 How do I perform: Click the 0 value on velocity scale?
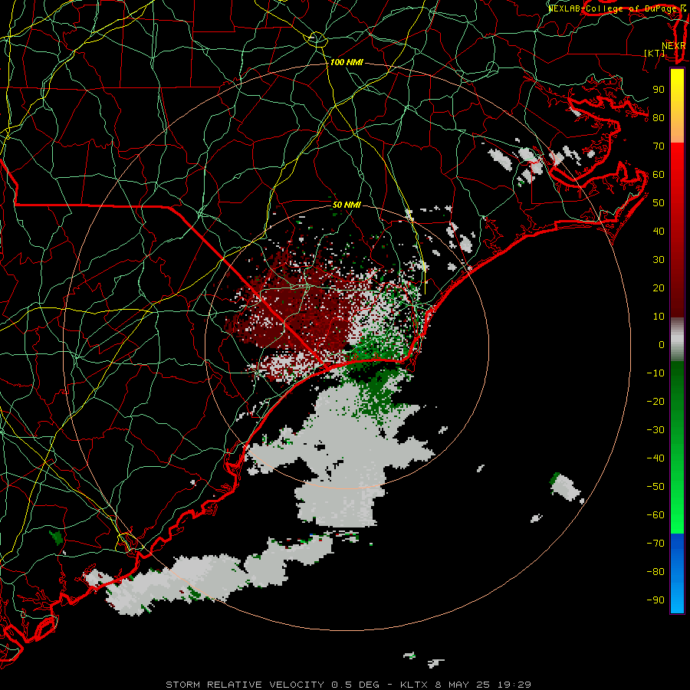[x=662, y=345]
